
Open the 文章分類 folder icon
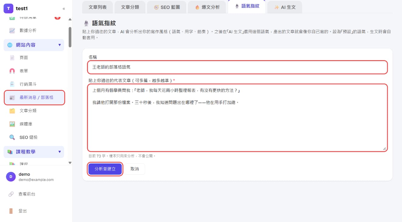12,111
